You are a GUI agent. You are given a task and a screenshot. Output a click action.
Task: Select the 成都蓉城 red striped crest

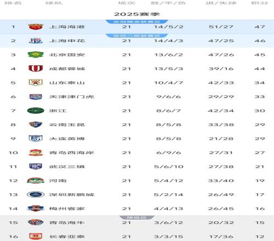(36, 68)
